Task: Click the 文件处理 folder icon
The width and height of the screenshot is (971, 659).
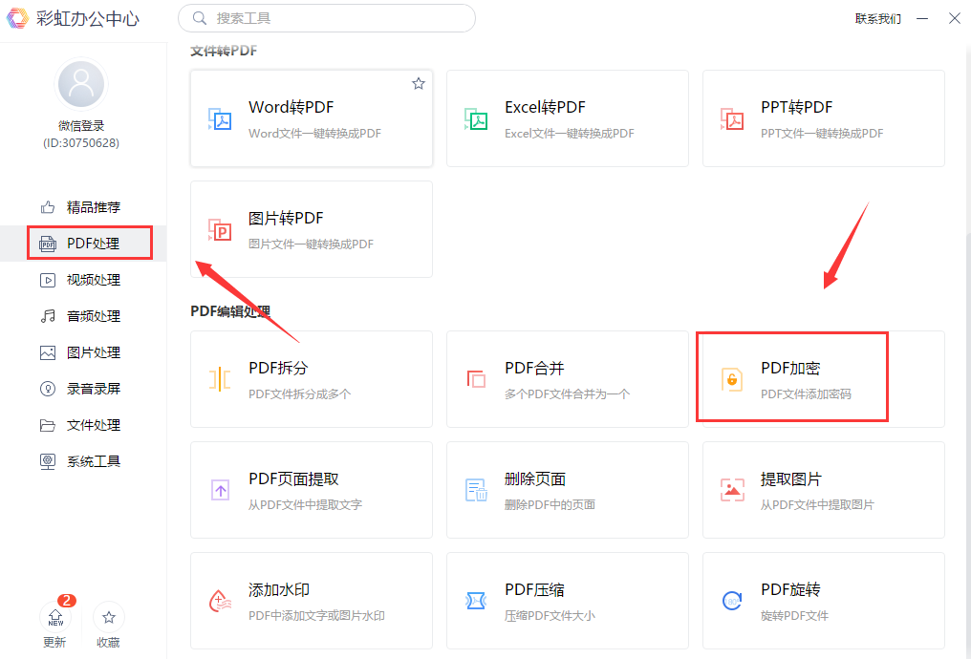Action: (x=48, y=426)
